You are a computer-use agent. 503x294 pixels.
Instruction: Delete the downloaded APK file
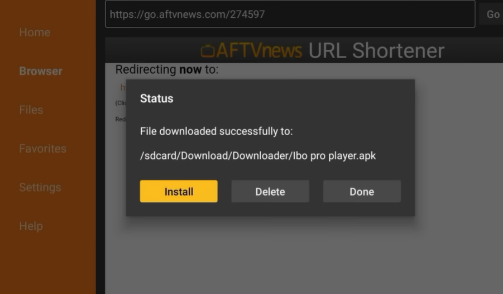(270, 191)
